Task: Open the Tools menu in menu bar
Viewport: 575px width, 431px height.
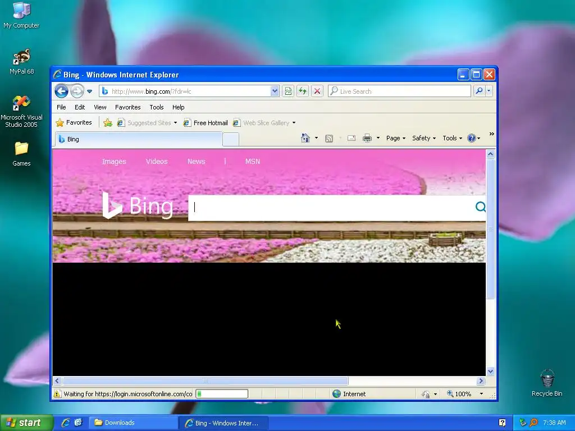Action: pos(157,107)
